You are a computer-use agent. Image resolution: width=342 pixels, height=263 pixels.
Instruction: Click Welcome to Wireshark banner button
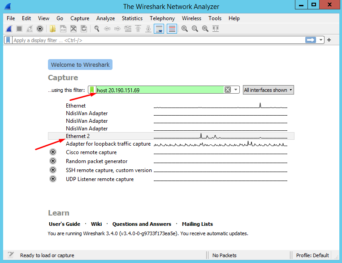[80, 65]
